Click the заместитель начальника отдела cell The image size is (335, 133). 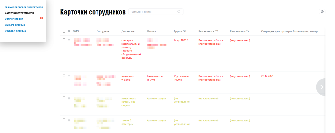[129, 102]
